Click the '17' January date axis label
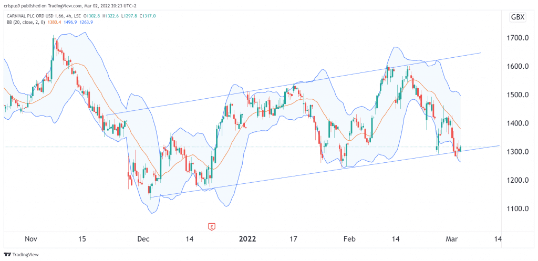Viewport: 538px width, 261px height. [293, 239]
